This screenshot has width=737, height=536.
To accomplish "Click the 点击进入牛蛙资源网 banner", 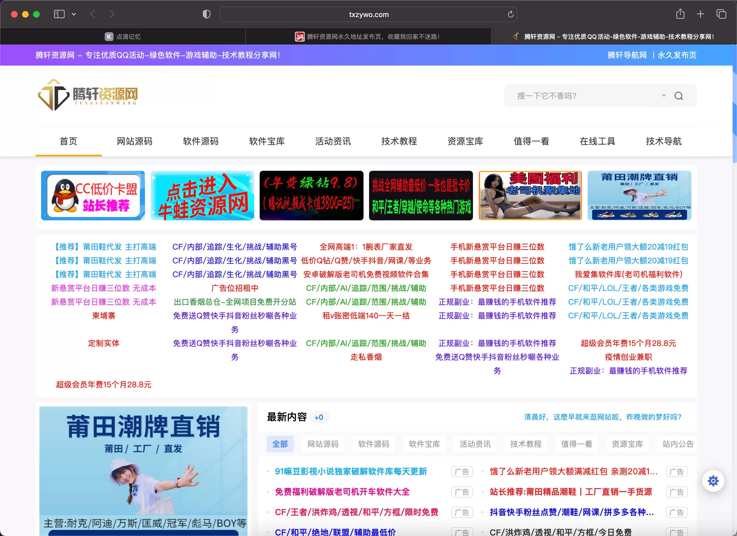I will (x=202, y=196).
